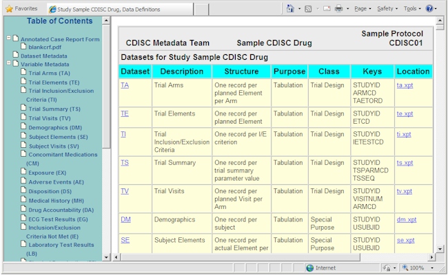Image resolution: width=448 pixels, height=275 pixels.
Task: Open the Safety menu
Action: coord(387,9)
